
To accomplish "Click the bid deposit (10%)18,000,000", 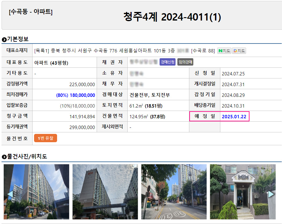I will (x=78, y=106).
